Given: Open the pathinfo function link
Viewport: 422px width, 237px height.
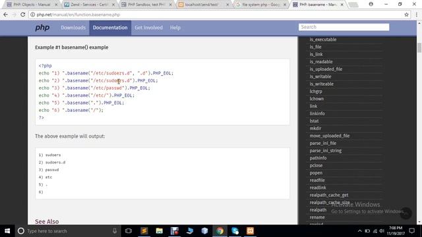Looking at the screenshot, I should click(318, 158).
